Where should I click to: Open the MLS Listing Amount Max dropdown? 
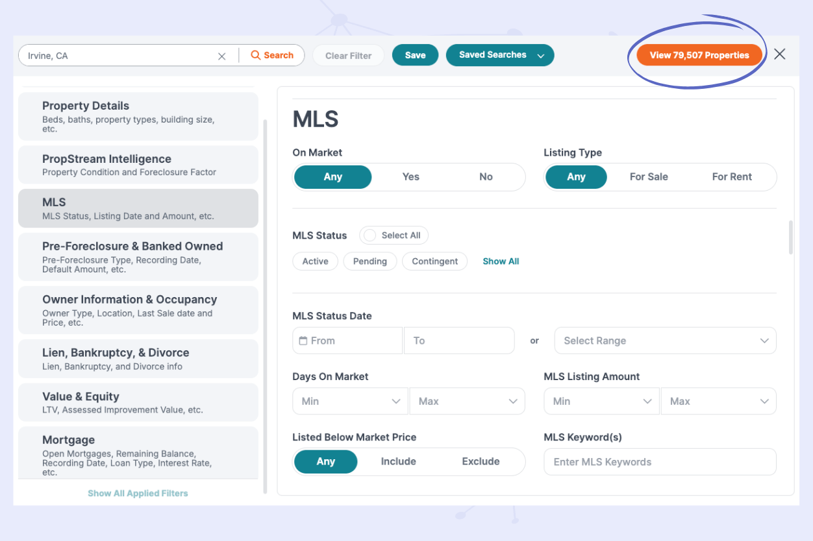[x=718, y=401]
